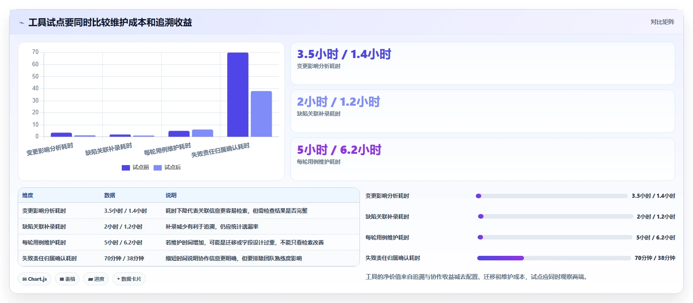Click table value 5小时 / 6.2小时
693x303 pixels.
123,243
